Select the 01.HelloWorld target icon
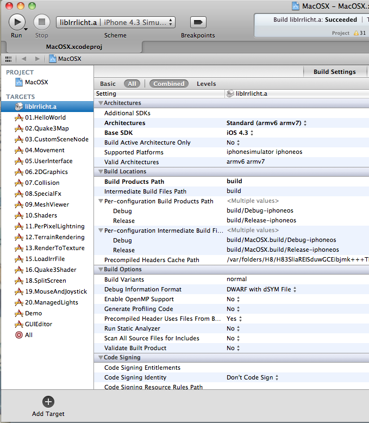The image size is (369, 423). coord(19,117)
